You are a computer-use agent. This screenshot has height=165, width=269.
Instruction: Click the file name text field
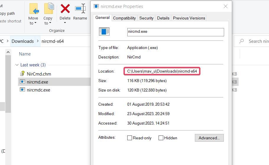click(175, 32)
